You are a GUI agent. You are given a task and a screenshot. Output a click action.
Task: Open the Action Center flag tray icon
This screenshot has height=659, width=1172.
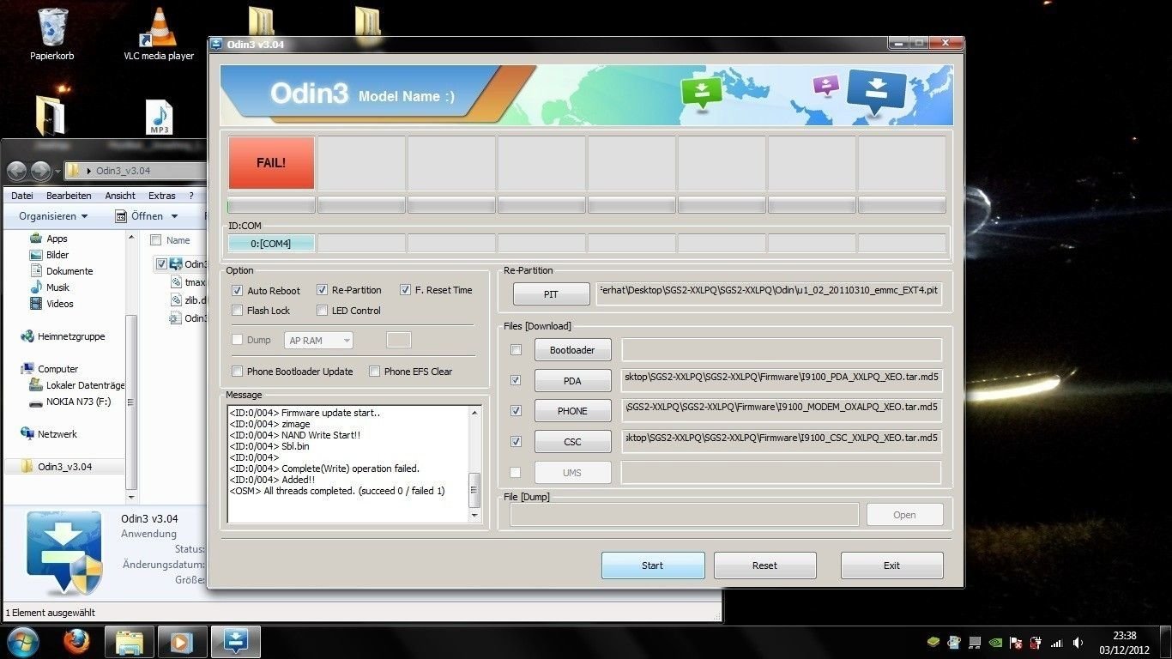tap(1016, 643)
